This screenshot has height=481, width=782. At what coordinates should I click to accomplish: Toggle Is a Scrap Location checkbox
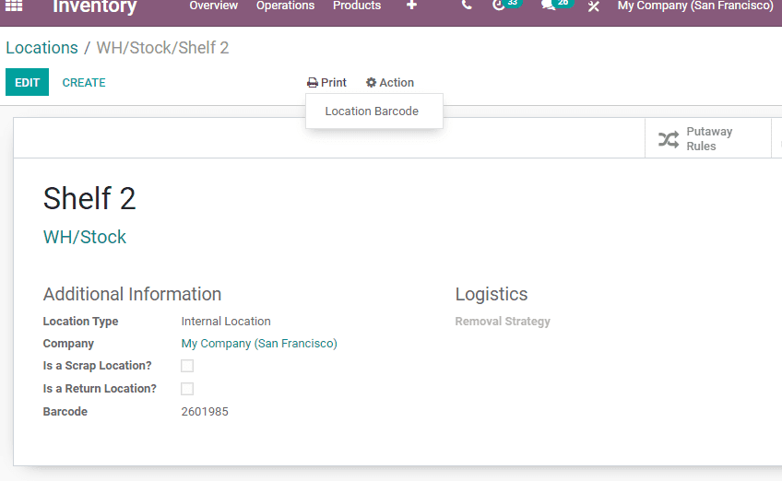(x=187, y=366)
